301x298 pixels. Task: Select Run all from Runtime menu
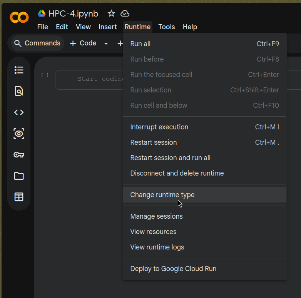coord(205,44)
